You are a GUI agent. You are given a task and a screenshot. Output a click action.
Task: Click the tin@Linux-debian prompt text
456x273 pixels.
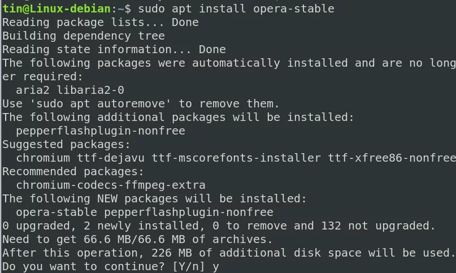(57, 8)
